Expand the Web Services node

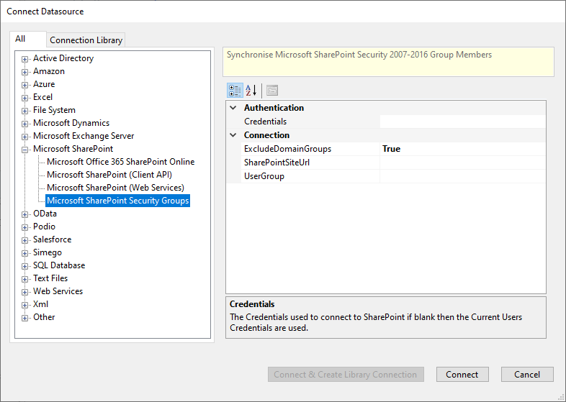click(24, 293)
